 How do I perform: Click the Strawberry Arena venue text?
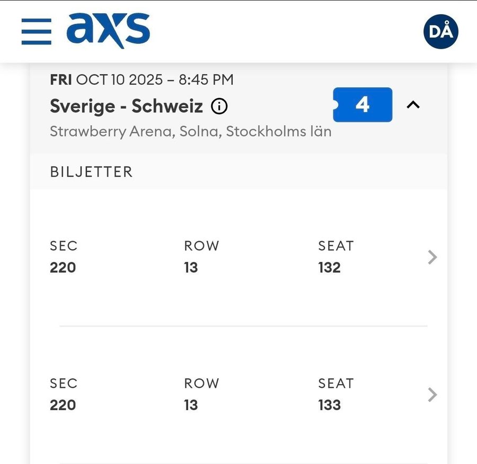(190, 131)
